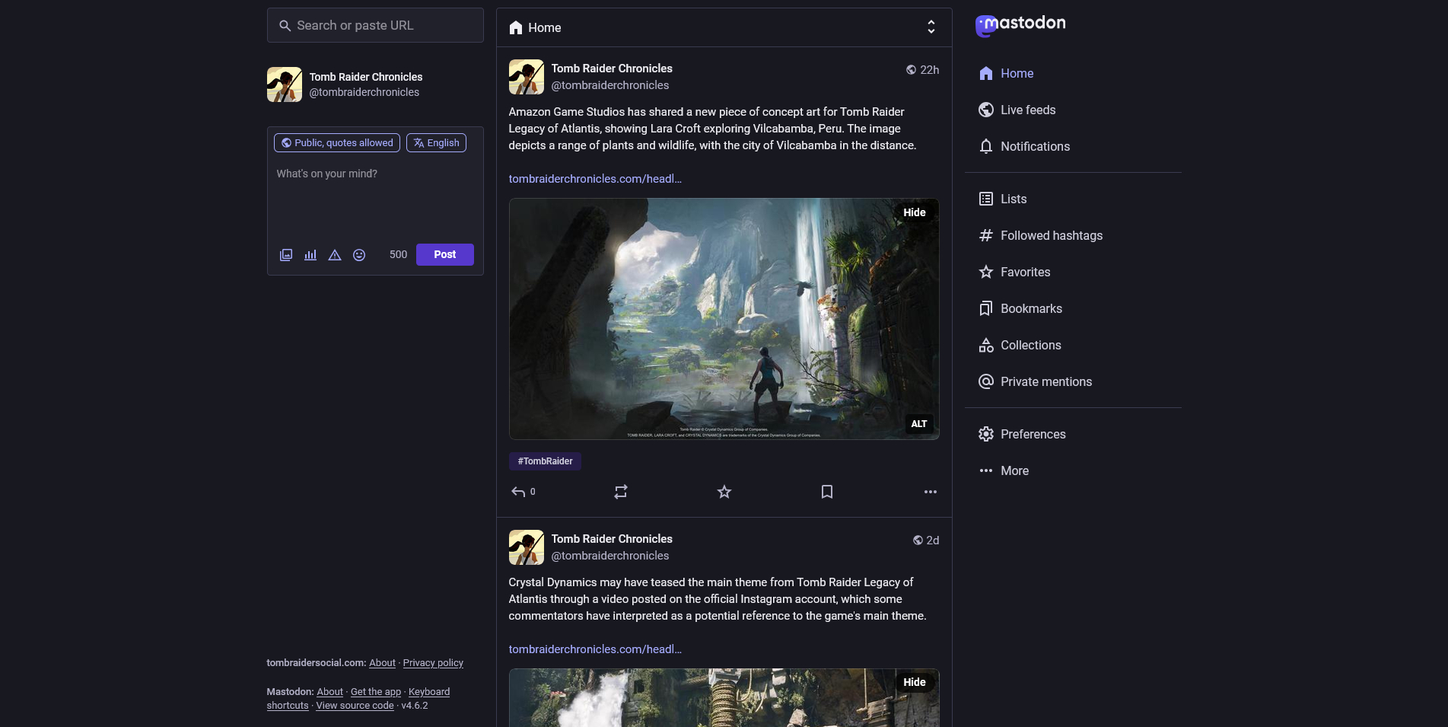The width and height of the screenshot is (1448, 727).
Task: Bookmark the Vilcabamba concept art post
Action: click(x=827, y=492)
